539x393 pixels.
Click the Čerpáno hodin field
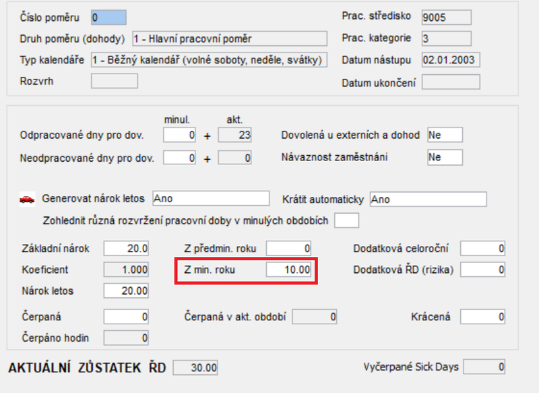pos(126,338)
